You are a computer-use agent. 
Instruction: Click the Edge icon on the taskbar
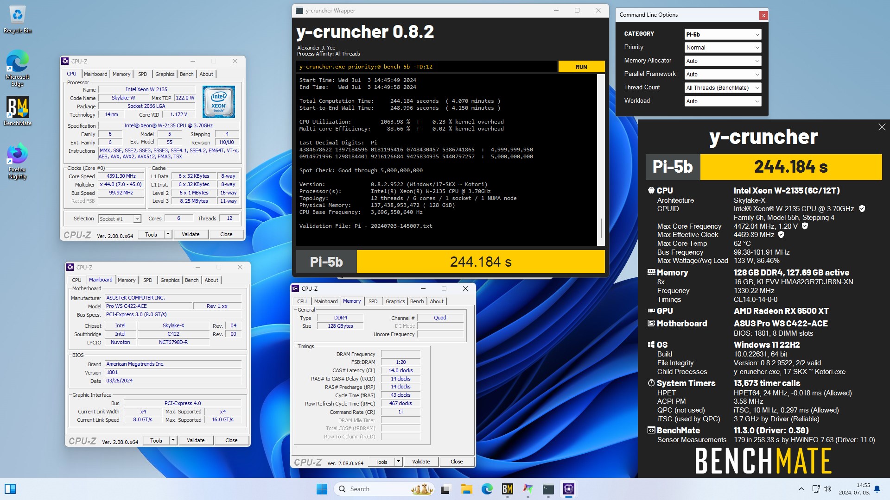487,489
